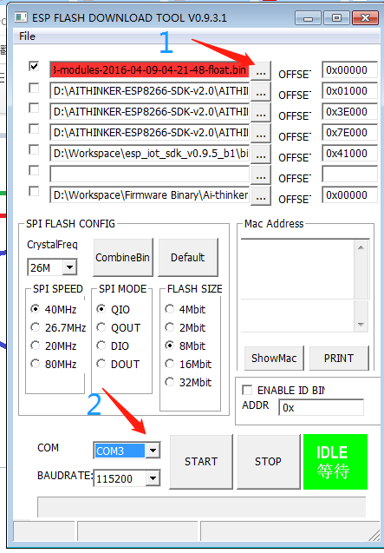Click the app icon in title bar
Screen dimensions: 384x553
[x=21, y=17]
